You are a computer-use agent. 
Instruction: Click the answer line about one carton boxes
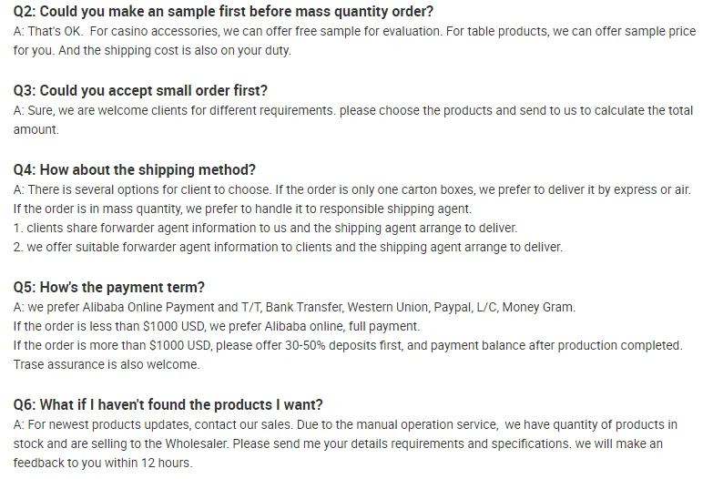click(x=351, y=189)
